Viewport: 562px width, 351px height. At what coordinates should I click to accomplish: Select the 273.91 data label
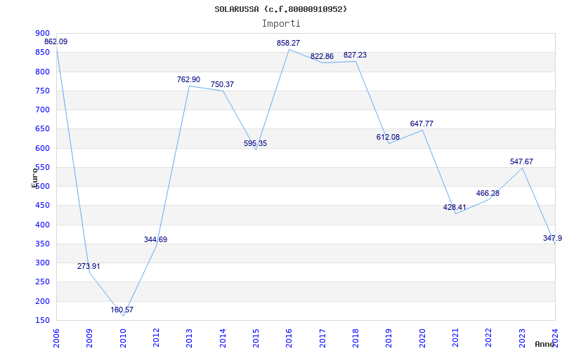coord(89,267)
